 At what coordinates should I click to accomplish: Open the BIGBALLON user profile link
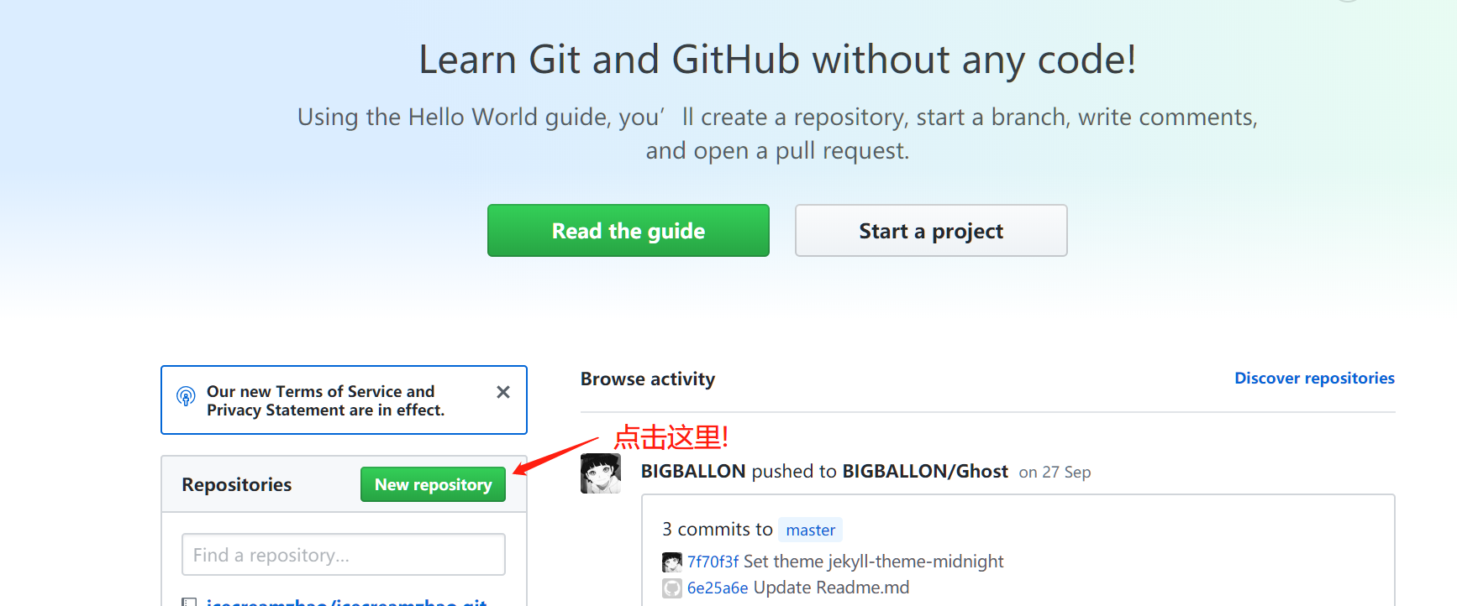tap(693, 472)
